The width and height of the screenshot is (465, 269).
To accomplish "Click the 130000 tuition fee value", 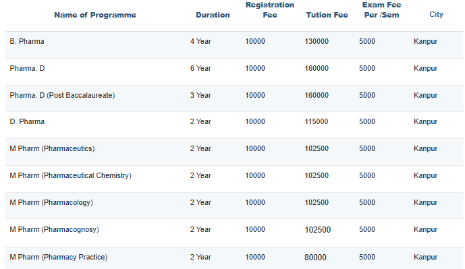I will [x=317, y=41].
